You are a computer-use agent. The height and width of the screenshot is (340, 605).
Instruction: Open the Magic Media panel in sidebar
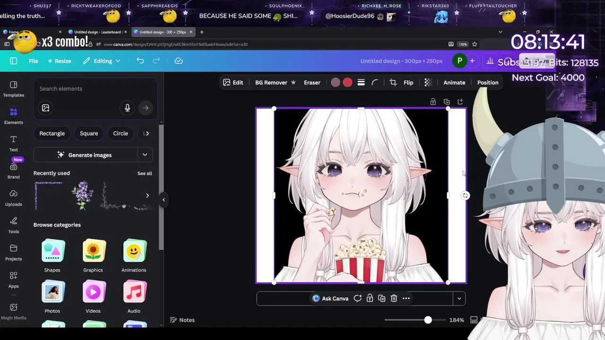(13, 311)
